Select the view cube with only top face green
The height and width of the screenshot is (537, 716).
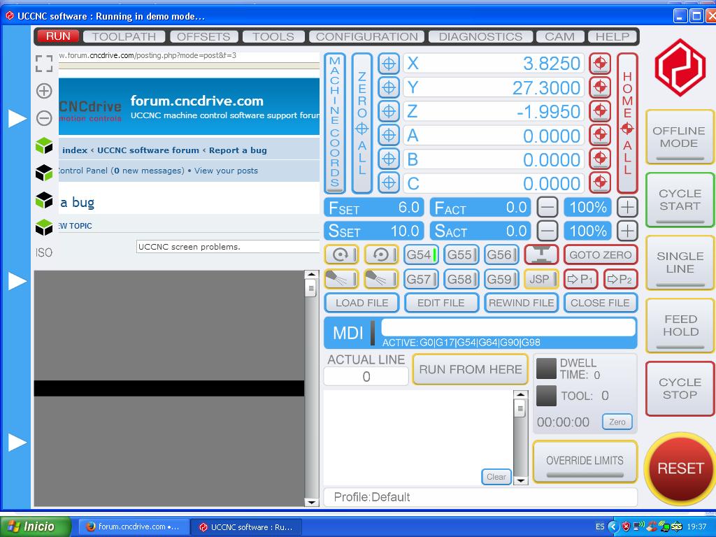coord(44,227)
